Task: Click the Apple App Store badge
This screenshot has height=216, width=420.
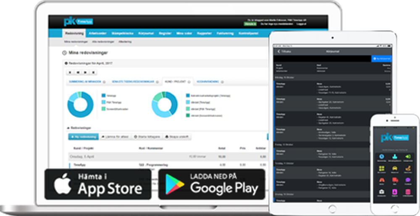Action: [98, 184]
